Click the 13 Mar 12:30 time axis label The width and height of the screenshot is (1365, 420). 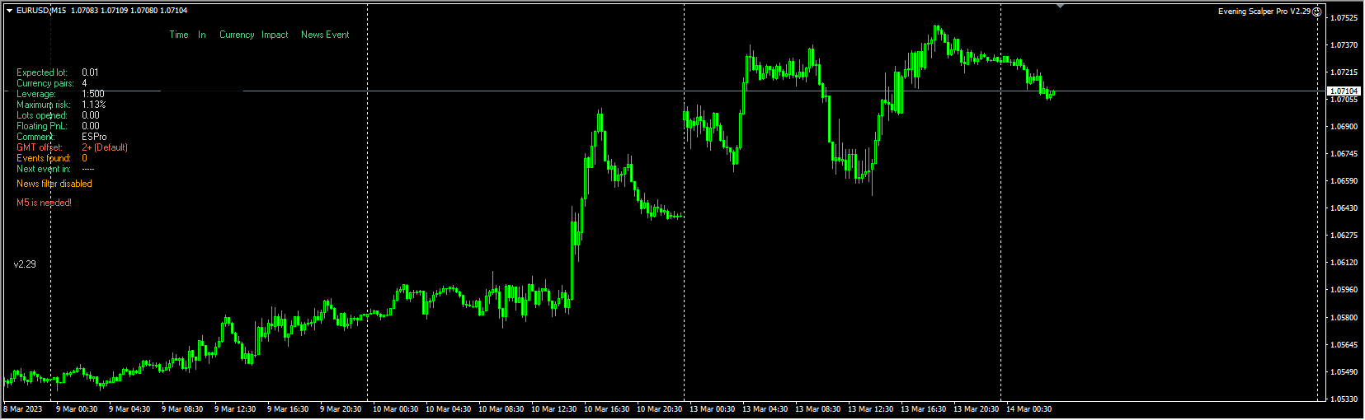point(871,409)
